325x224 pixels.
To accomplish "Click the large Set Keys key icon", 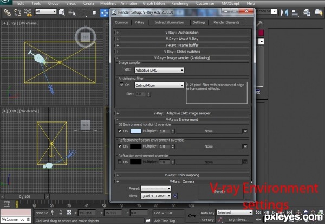I will click(x=192, y=216).
